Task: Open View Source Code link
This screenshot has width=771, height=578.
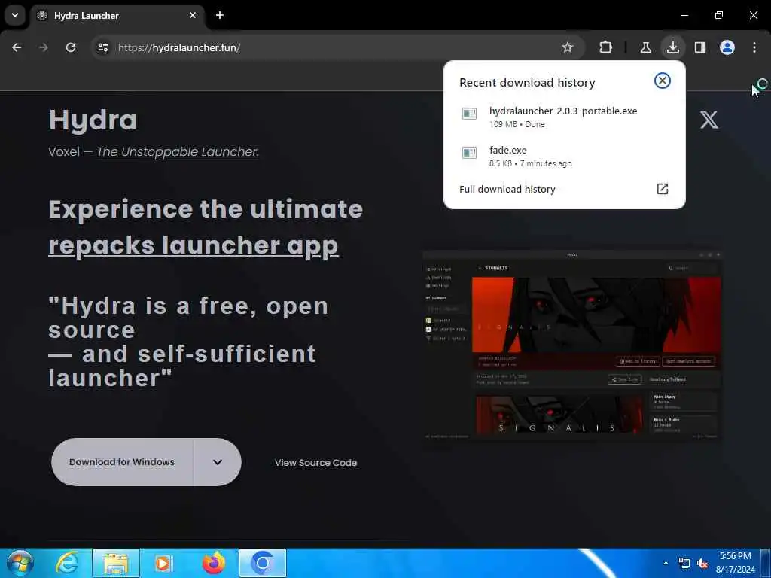Action: pyautogui.click(x=315, y=463)
